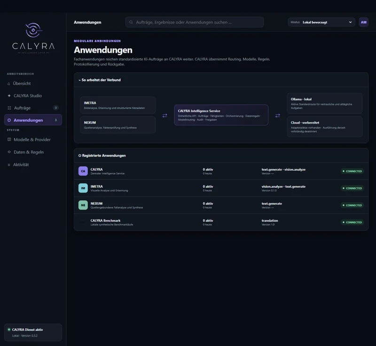Click the CONNECTED badge in the Zentraler Intelligence Service row
This screenshot has width=376, height=346.
coord(352,171)
